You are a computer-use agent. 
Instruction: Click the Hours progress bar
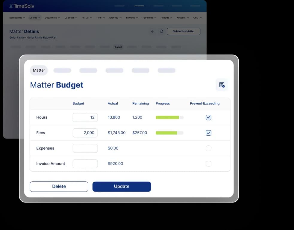[x=169, y=117]
